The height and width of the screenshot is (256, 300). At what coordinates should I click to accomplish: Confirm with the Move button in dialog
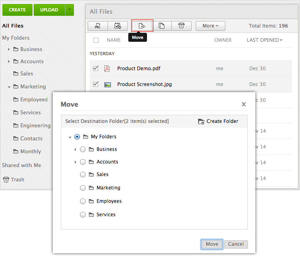[x=212, y=244]
